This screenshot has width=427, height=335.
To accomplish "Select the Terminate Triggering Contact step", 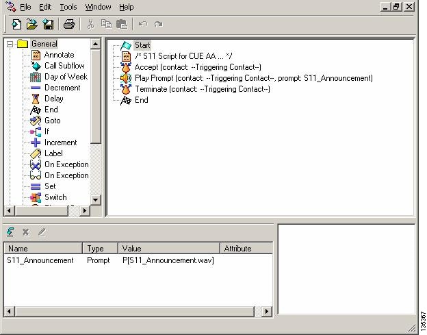I will point(203,89).
